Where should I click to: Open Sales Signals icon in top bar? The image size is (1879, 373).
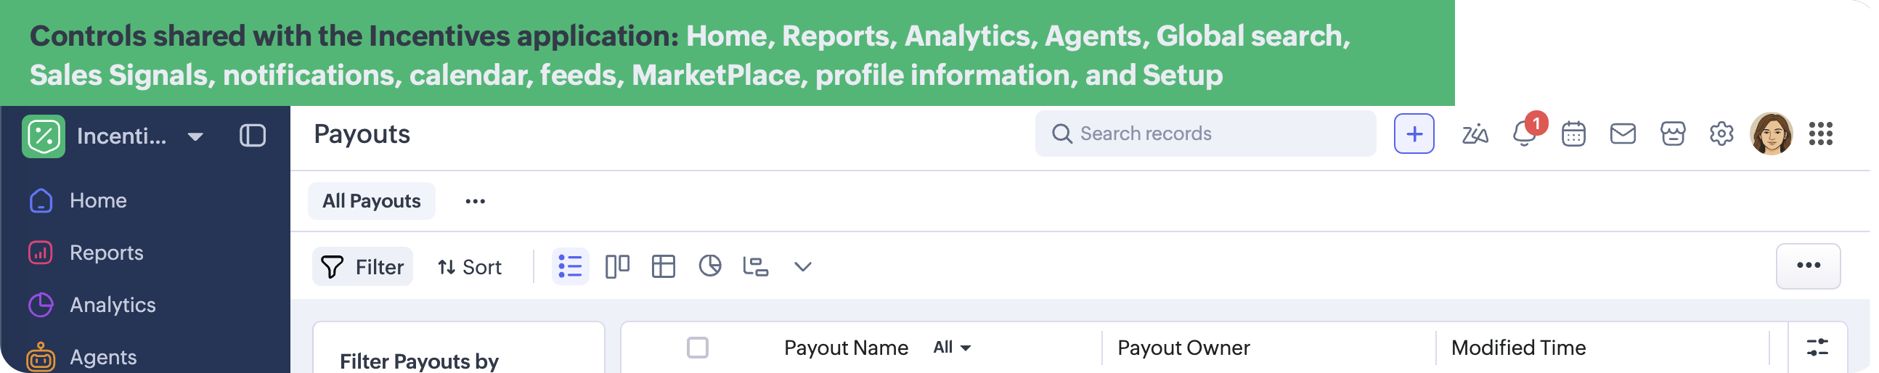[1474, 134]
